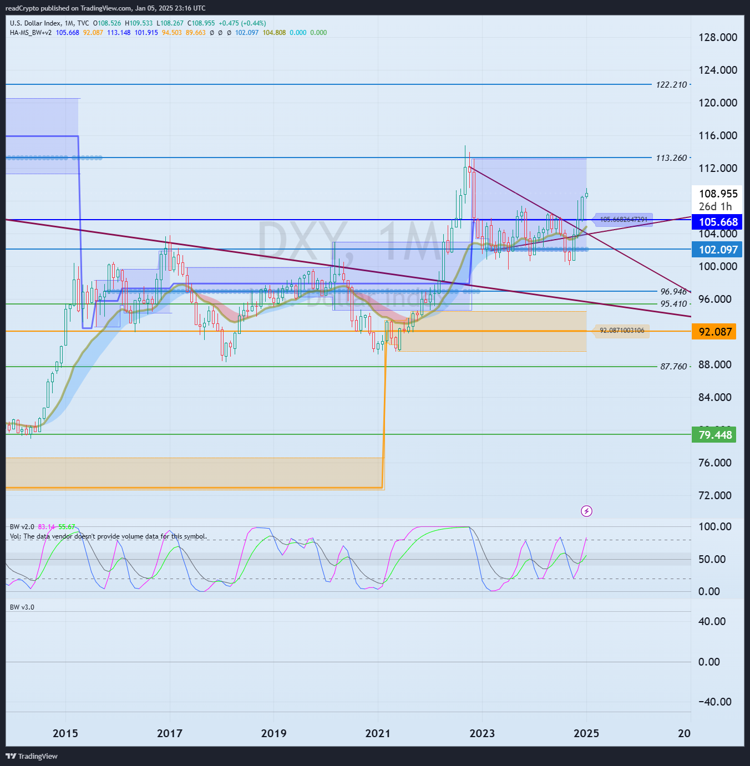This screenshot has width=750, height=766.
Task: Click the 128.000 price scale value
Action: (x=718, y=38)
